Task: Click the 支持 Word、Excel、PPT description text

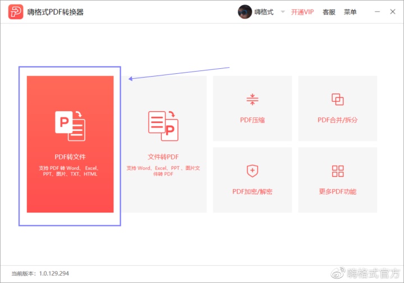Action: (163, 171)
